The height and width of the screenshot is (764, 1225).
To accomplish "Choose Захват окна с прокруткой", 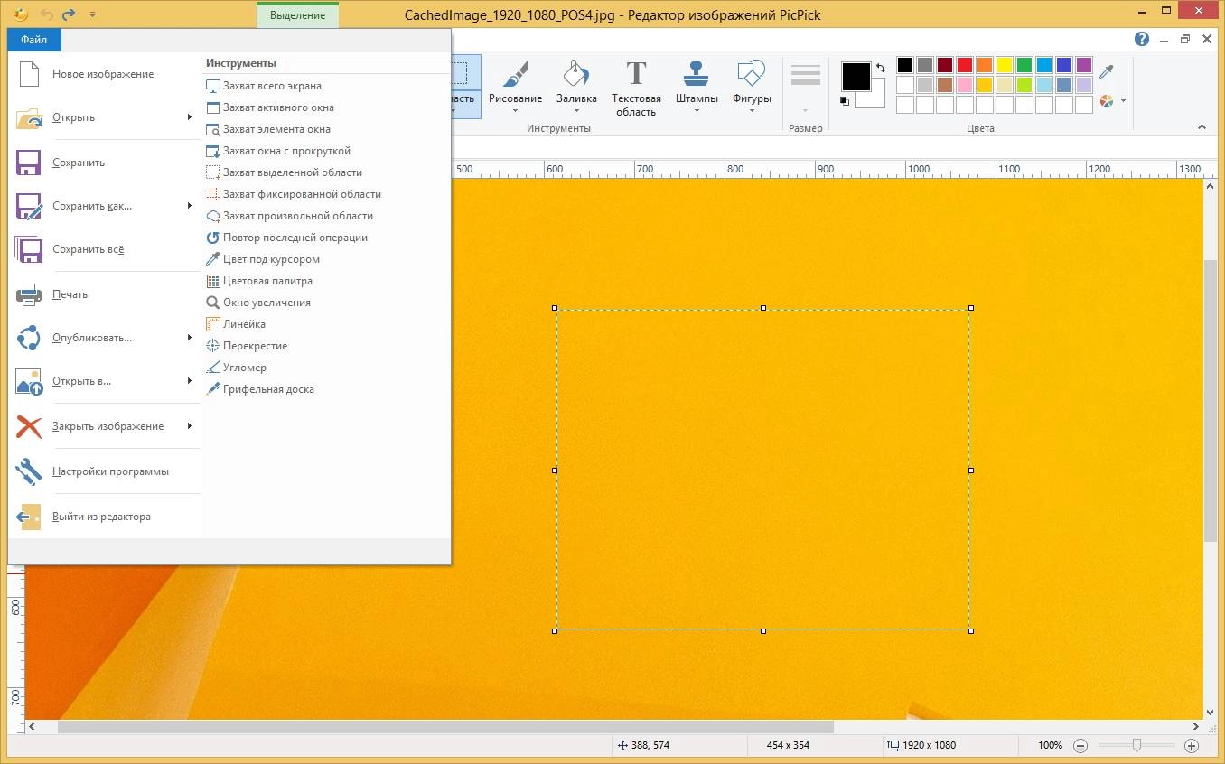I will (278, 151).
